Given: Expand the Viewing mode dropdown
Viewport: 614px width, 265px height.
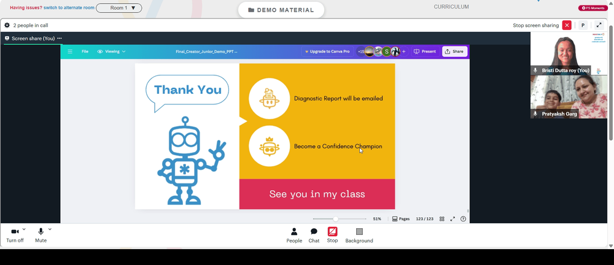Looking at the screenshot, I should pyautogui.click(x=112, y=52).
